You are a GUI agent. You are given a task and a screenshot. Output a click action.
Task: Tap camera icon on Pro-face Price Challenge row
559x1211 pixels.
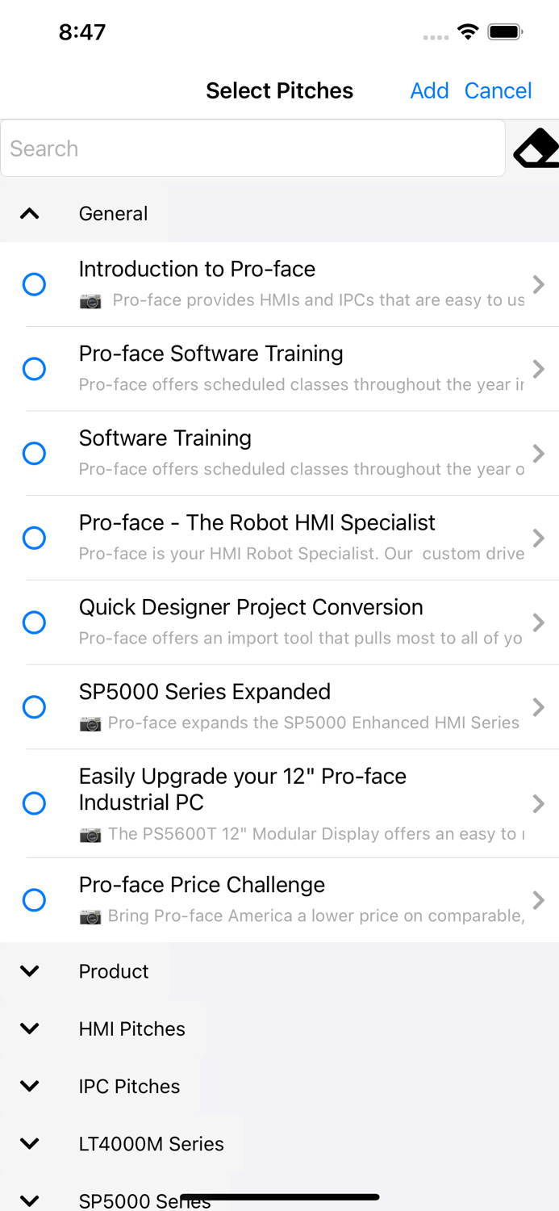90,916
